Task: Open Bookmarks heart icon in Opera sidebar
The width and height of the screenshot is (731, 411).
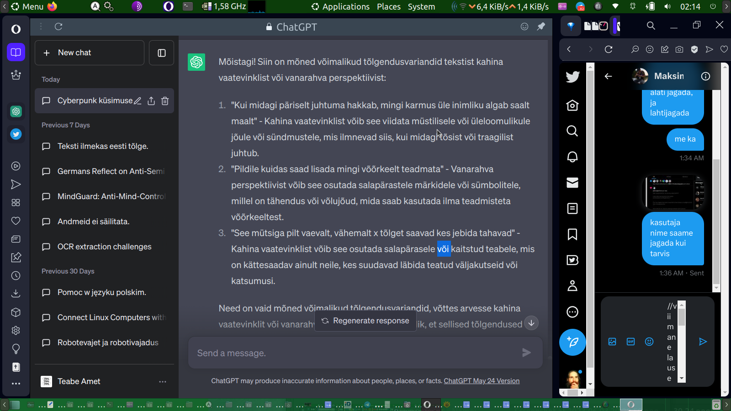Action: (x=16, y=221)
